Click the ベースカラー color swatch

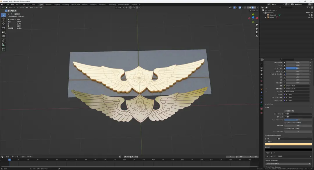(x=288, y=144)
